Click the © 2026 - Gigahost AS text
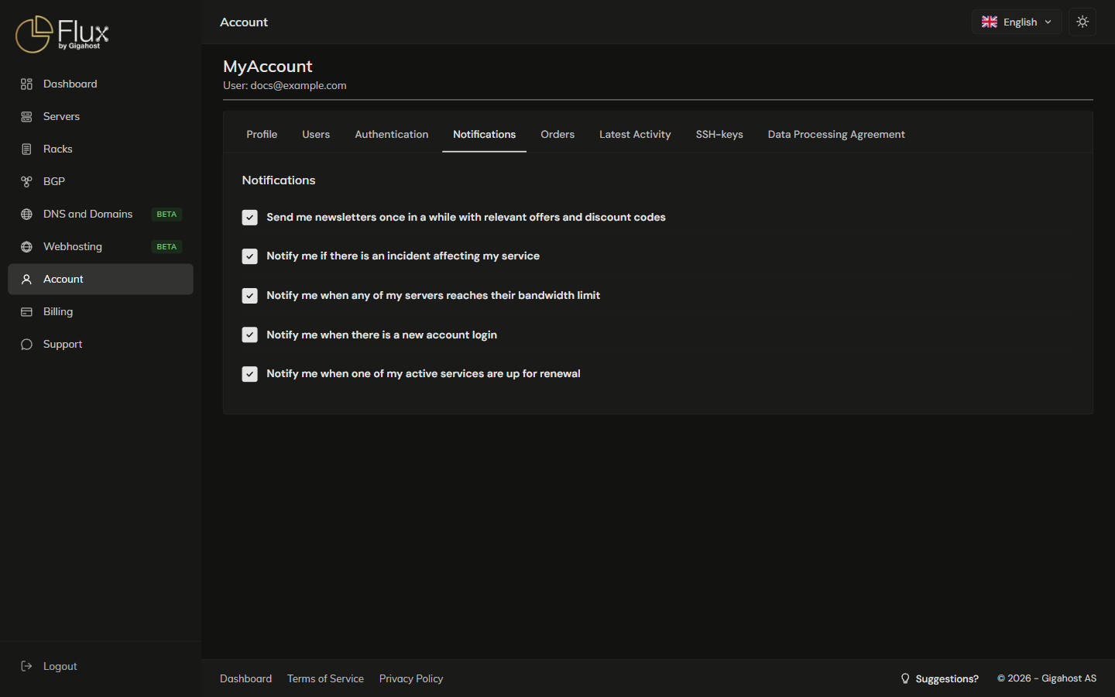Screen dimensions: 1115x697 click(x=1047, y=678)
